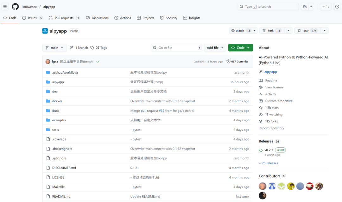This screenshot has width=342, height=202.
Task: Expand the Fork options dropdown arrow
Action: pos(288,30)
